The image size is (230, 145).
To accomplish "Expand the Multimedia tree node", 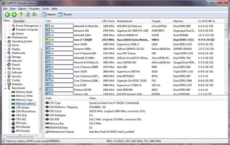I will [5, 53].
